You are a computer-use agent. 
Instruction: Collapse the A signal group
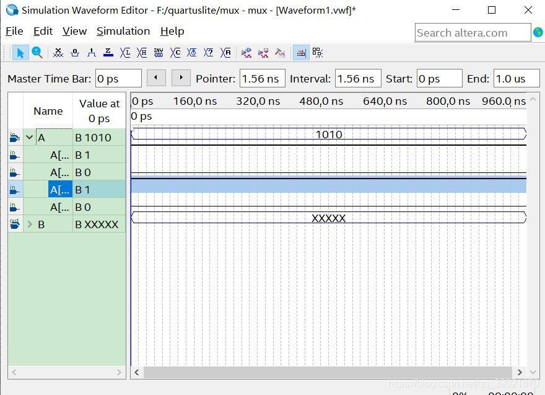(x=30, y=138)
